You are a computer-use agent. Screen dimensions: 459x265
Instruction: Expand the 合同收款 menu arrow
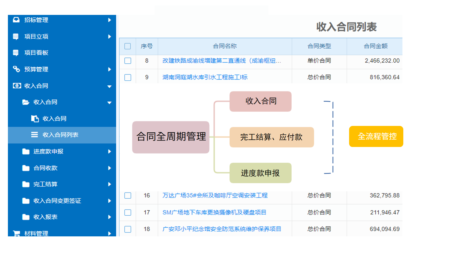point(109,168)
